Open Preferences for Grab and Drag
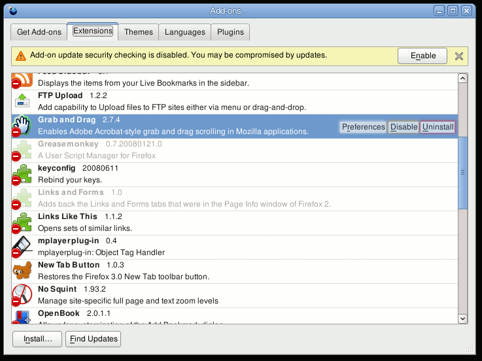Image resolution: width=482 pixels, height=361 pixels. (364, 127)
